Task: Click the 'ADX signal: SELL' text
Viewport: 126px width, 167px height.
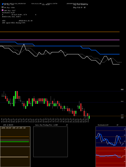Action: pos(9,23)
